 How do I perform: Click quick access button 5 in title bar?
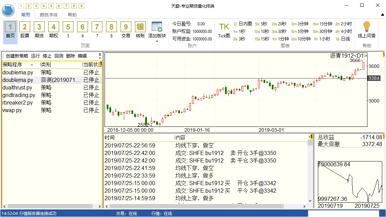[x=51, y=6]
